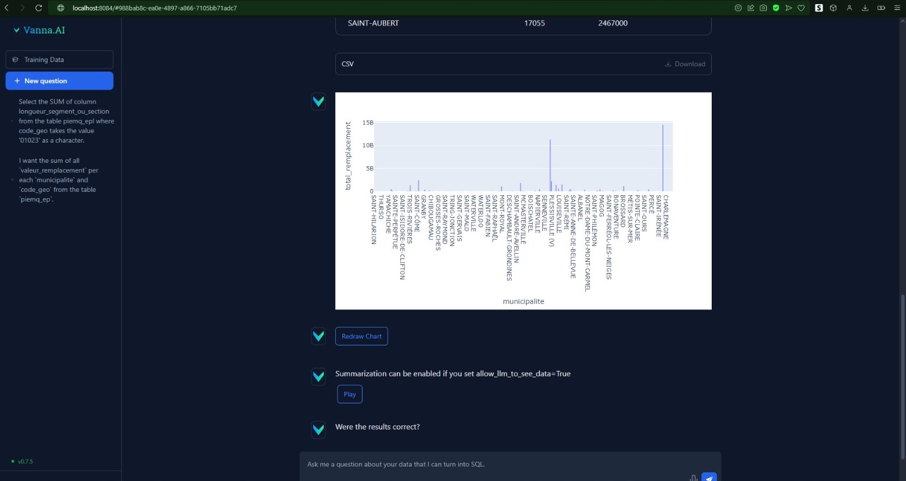Open the browser profile person icon
The height and width of the screenshot is (481, 906).
(849, 8)
